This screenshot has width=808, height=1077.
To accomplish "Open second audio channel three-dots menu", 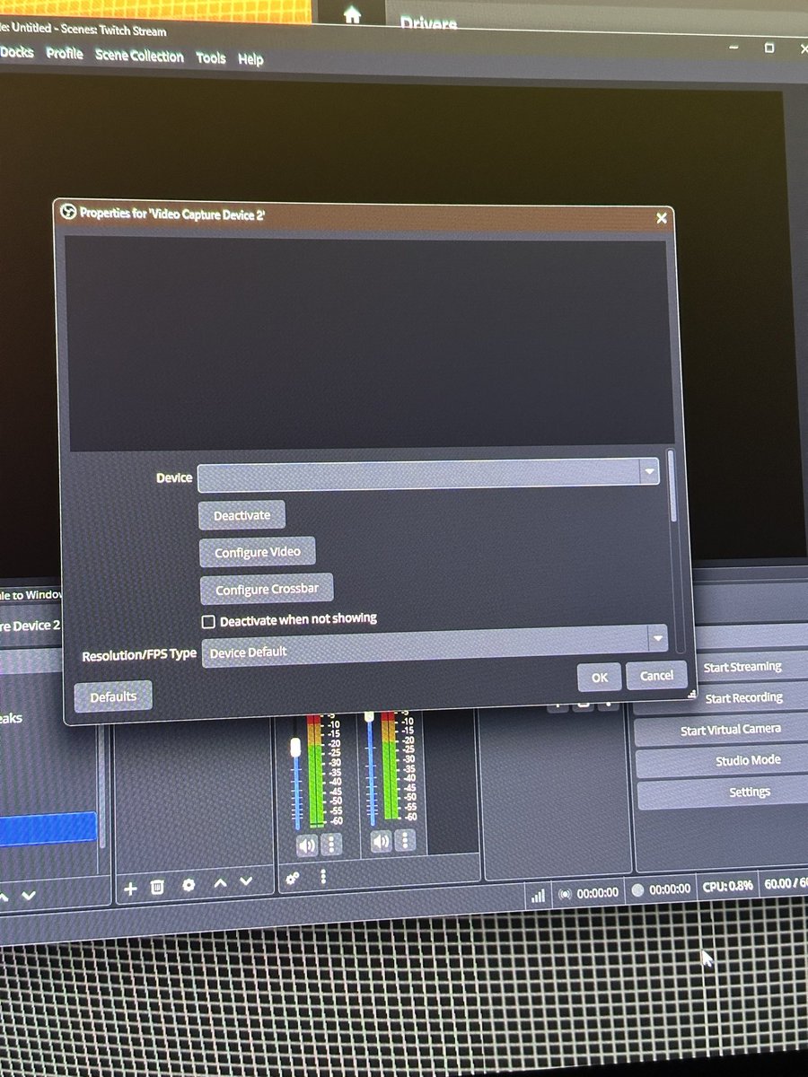I will [405, 840].
